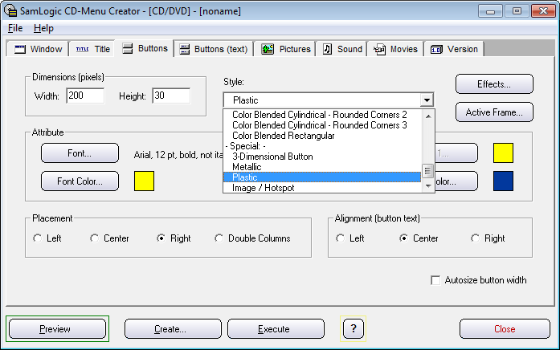Click the style list scroll down arrow
Image resolution: width=560 pixels, height=350 pixels.
[428, 186]
